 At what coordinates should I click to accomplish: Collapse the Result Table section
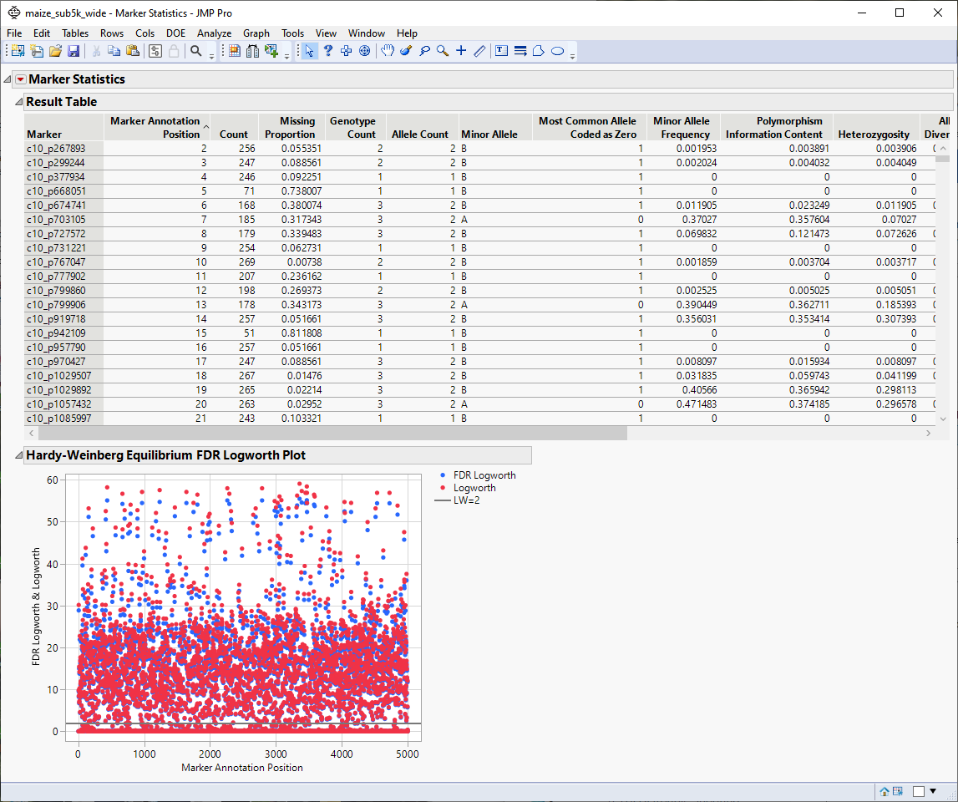tap(18, 102)
